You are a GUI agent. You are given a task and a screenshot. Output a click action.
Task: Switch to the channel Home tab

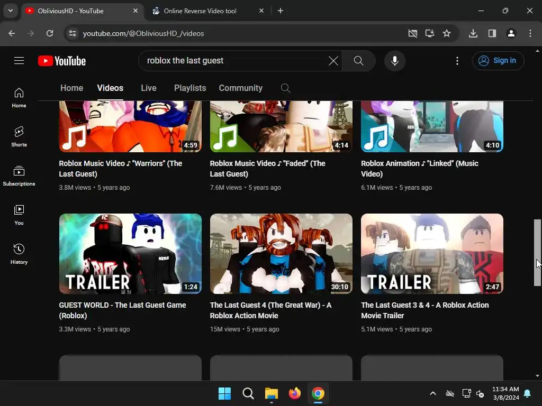pyautogui.click(x=71, y=88)
